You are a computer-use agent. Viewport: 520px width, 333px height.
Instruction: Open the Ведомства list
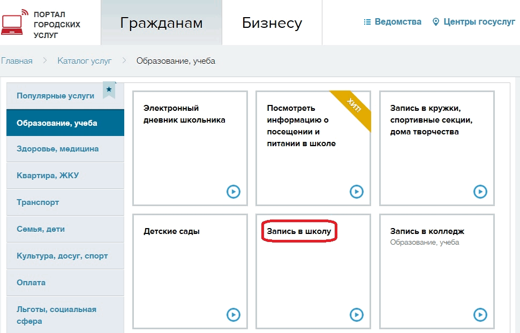(393, 22)
